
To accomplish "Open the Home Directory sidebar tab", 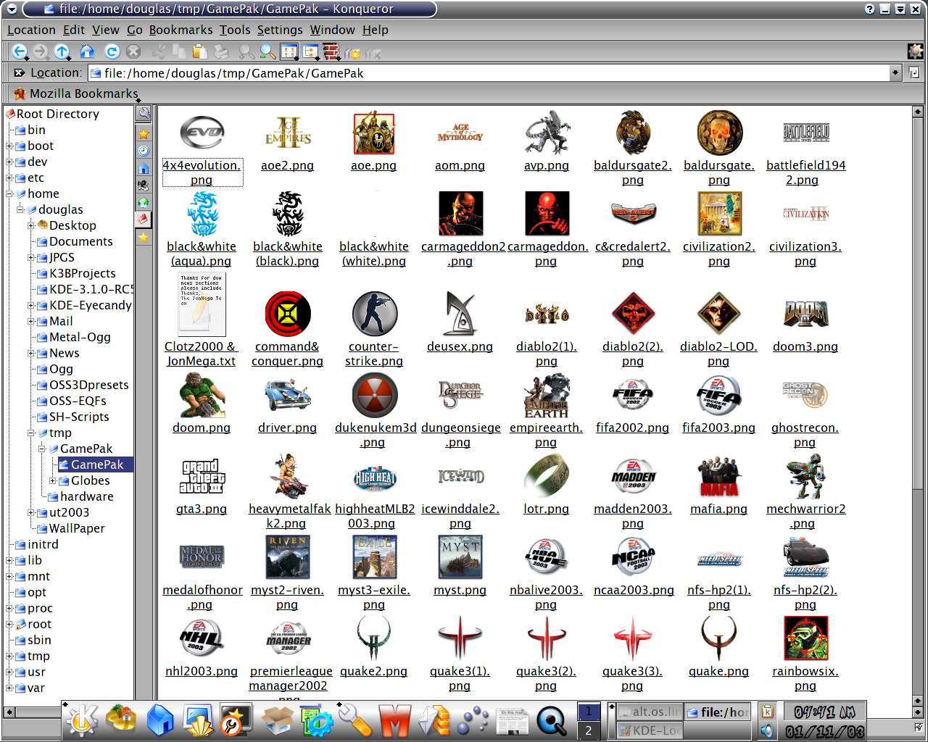I will pos(144,168).
